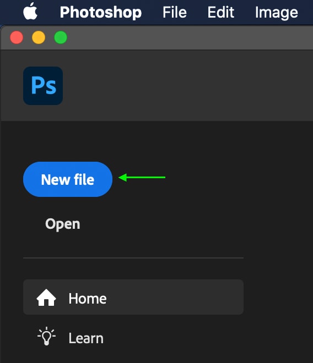The height and width of the screenshot is (363, 313).
Task: Click the divider line below Open
Action: 133,257
